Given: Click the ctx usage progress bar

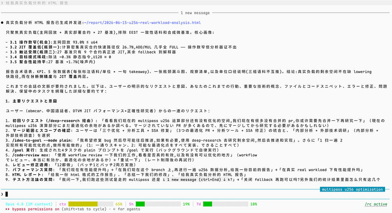Looking at the screenshot, I should tap(91, 204).
